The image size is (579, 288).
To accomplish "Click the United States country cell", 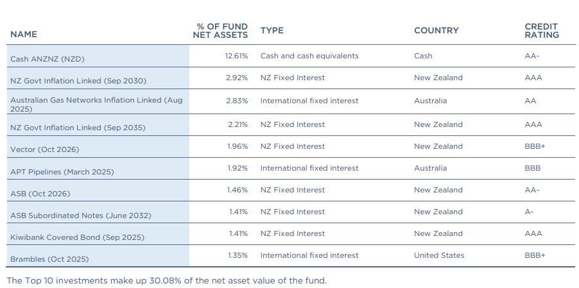I will click(x=438, y=255).
